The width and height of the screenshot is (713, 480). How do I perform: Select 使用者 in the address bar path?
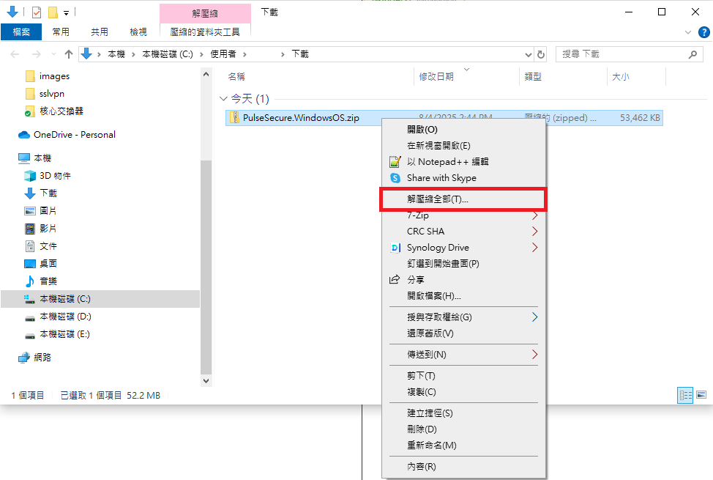[223, 54]
